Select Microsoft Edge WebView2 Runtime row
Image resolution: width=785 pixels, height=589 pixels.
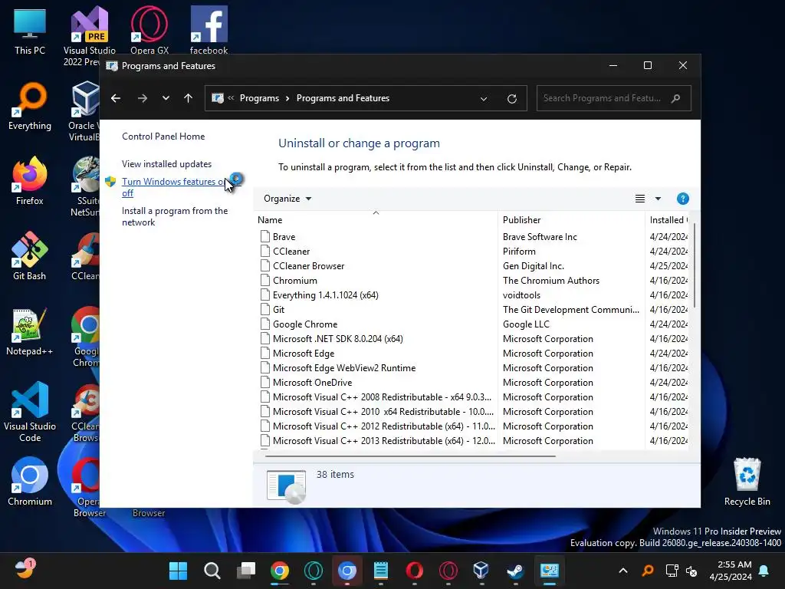[x=473, y=367]
